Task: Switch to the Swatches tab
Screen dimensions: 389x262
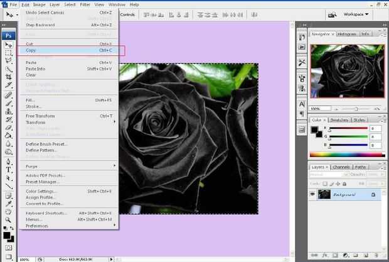Action: pos(339,120)
